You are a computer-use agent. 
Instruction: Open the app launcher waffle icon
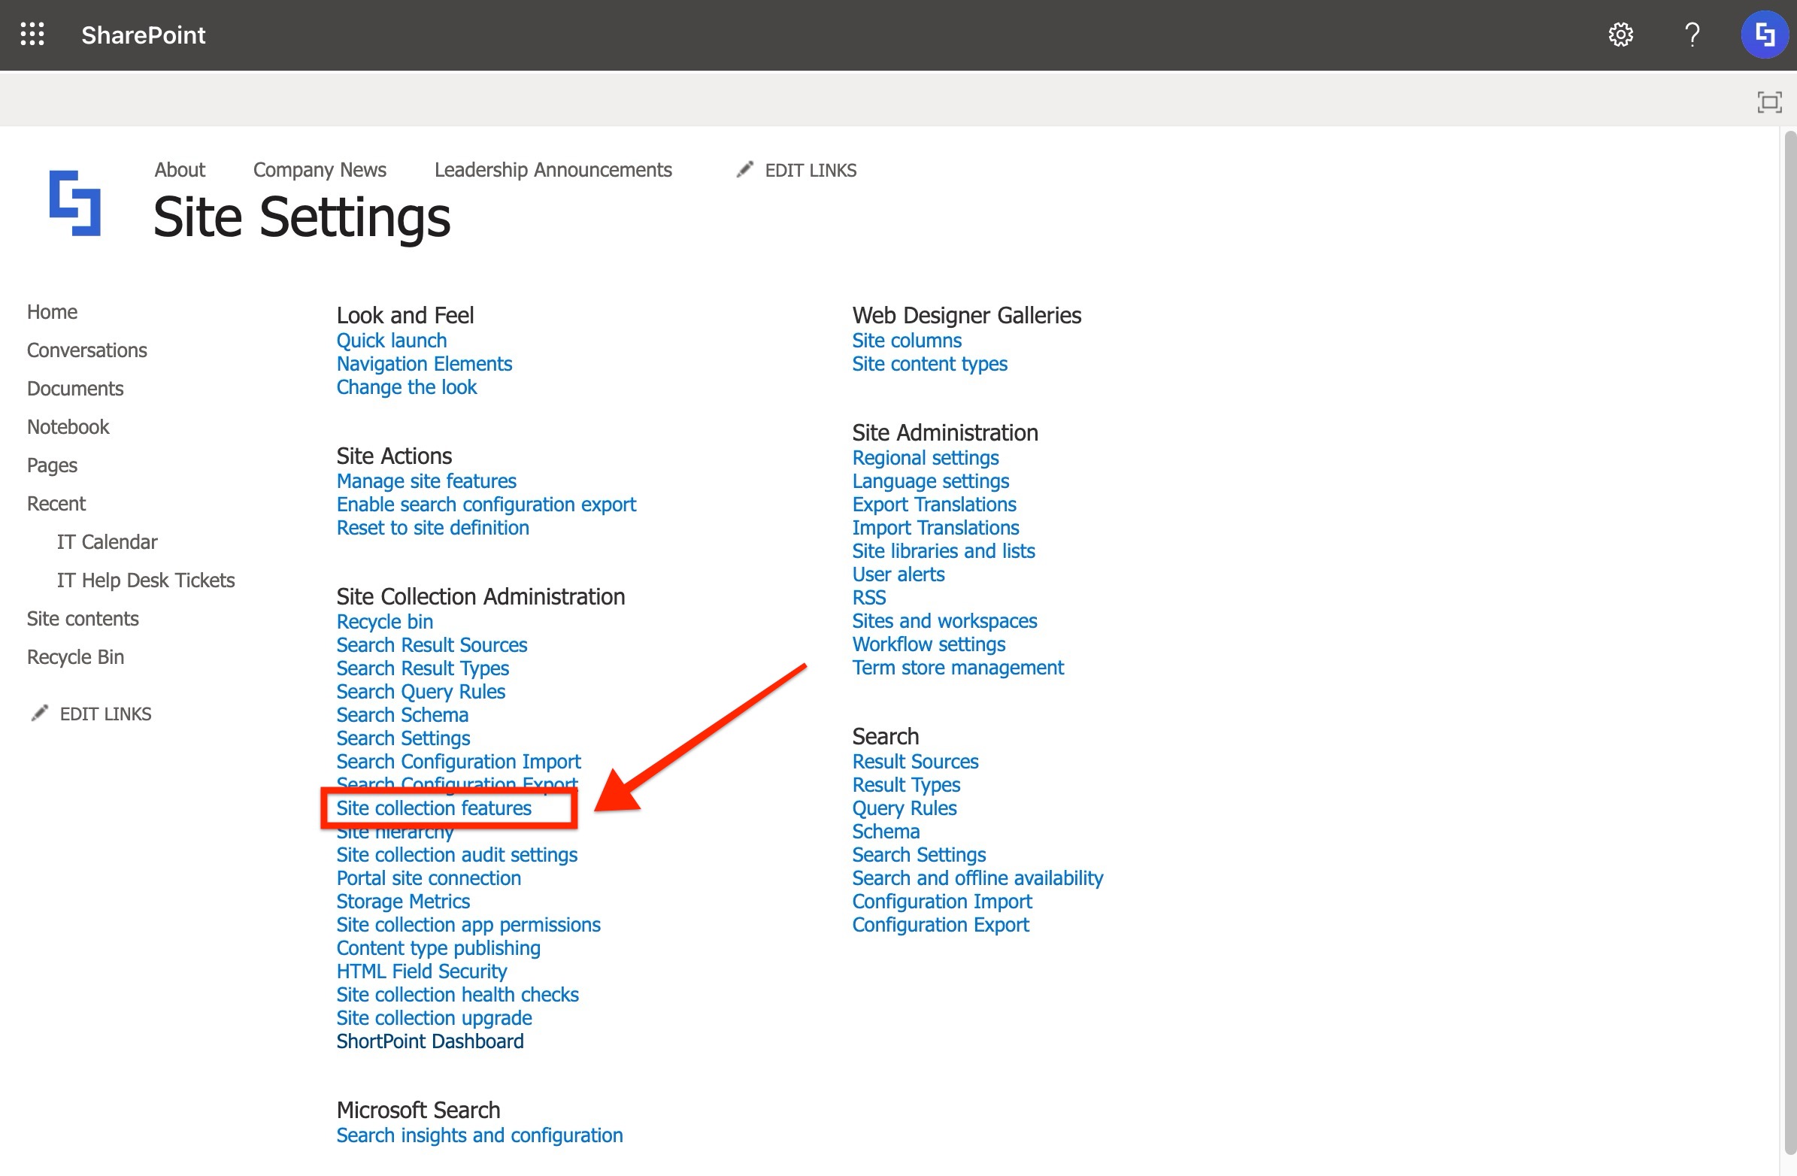coord(32,35)
